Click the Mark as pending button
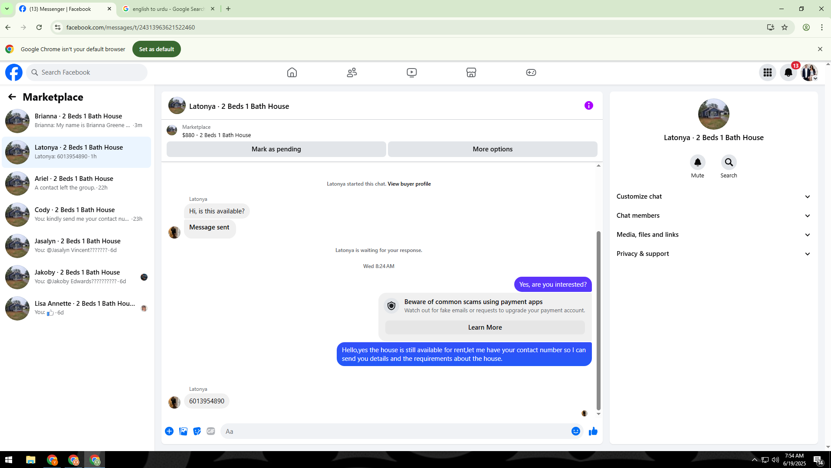The width and height of the screenshot is (831, 468). [276, 149]
